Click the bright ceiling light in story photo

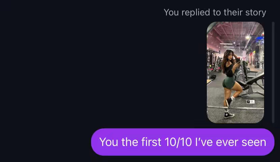[x=248, y=37]
